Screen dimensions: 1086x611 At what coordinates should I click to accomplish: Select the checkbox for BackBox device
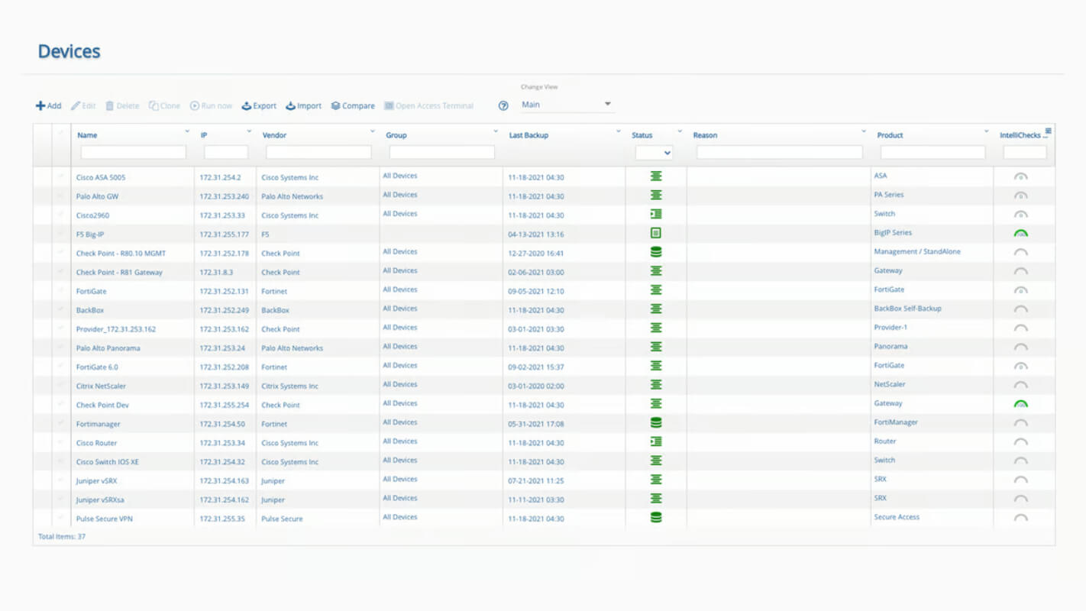[x=61, y=309]
